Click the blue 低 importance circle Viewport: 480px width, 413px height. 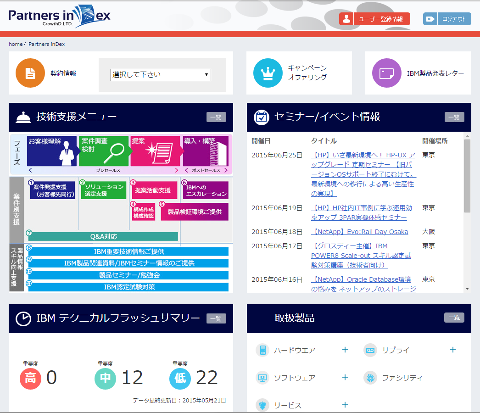(180, 379)
